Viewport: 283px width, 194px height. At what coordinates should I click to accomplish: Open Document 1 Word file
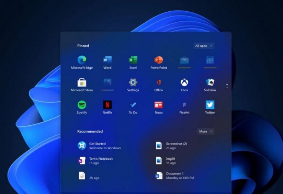(x=175, y=175)
